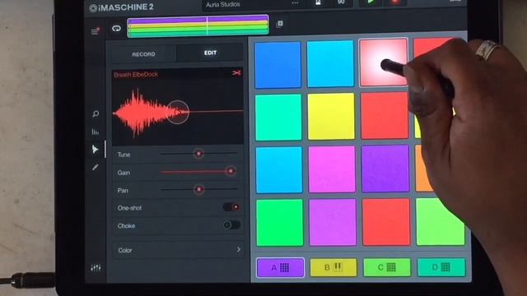Tap the small square icon right of the pattern overview
This screenshot has width=527, height=296.
280,24
